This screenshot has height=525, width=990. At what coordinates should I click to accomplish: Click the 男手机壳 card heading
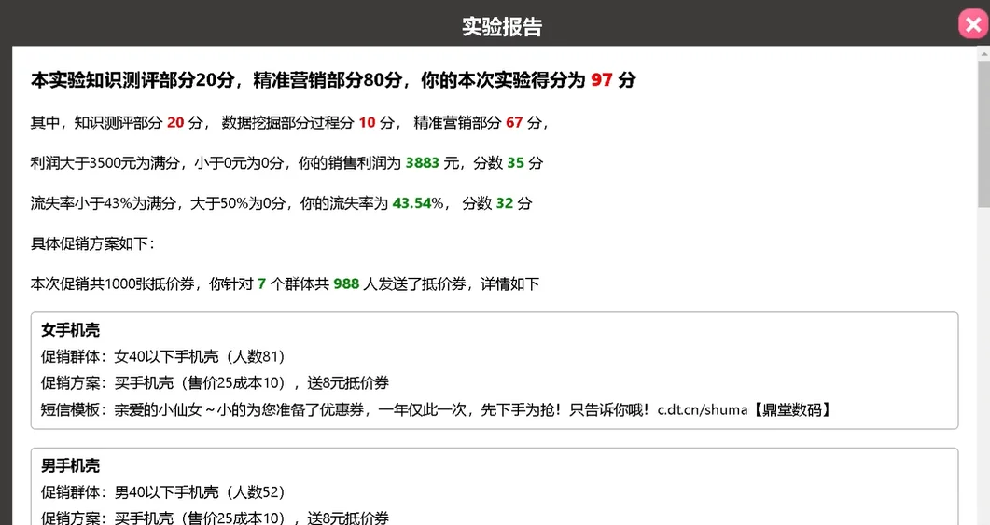coord(70,465)
